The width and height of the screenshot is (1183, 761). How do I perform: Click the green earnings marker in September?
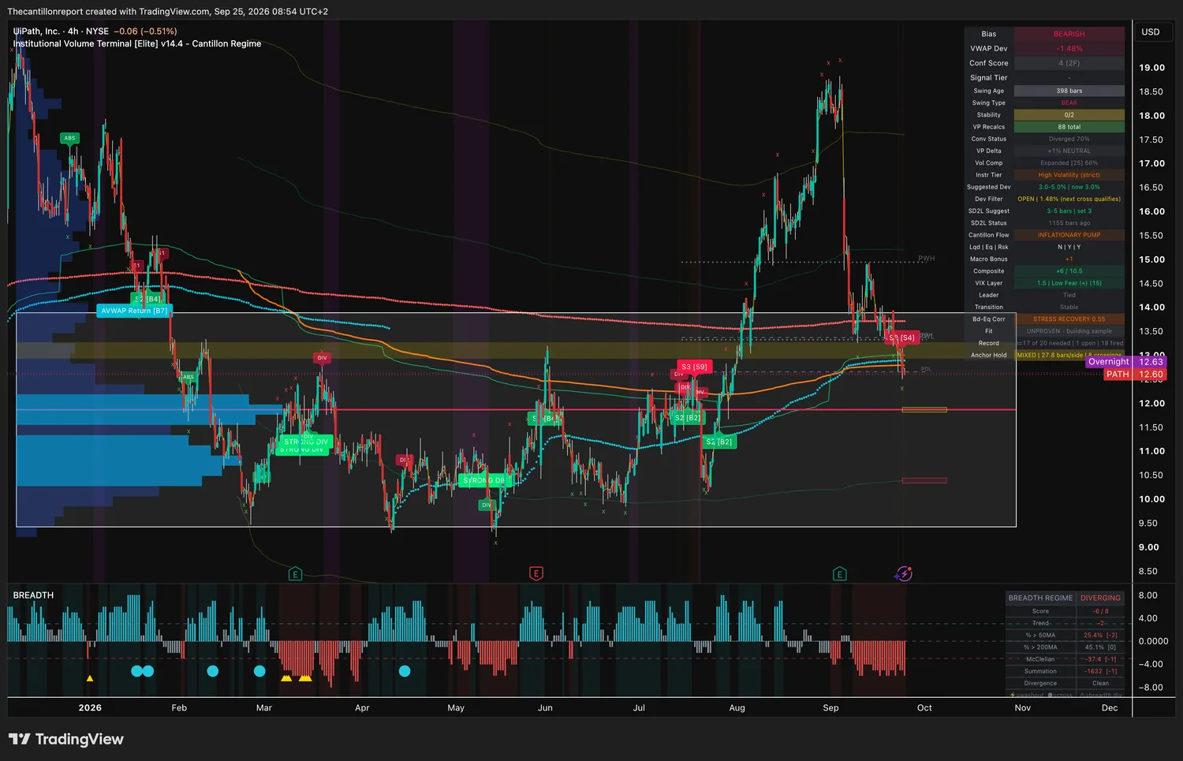[839, 574]
